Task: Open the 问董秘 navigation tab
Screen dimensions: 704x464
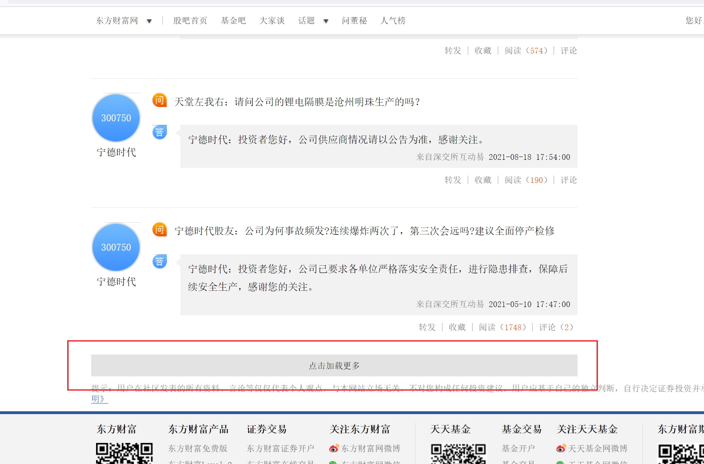Action: click(x=354, y=21)
